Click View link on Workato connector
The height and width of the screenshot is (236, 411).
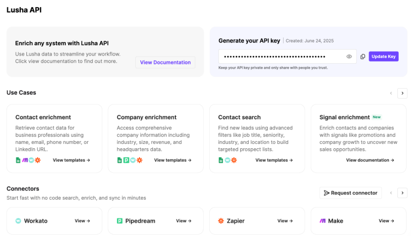point(82,221)
